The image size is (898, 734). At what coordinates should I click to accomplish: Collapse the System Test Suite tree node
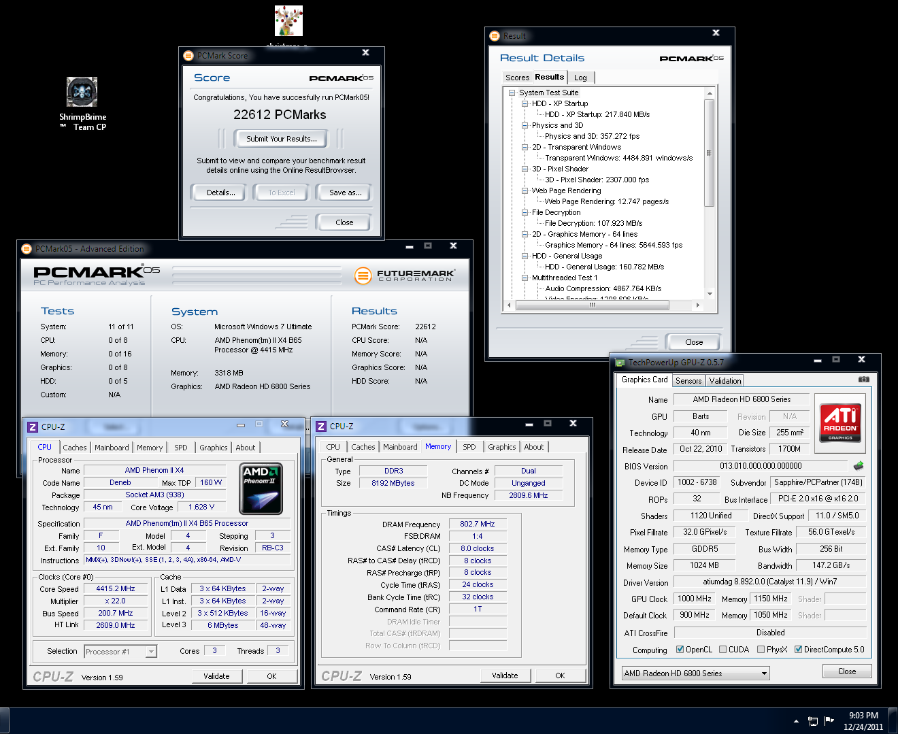(512, 93)
